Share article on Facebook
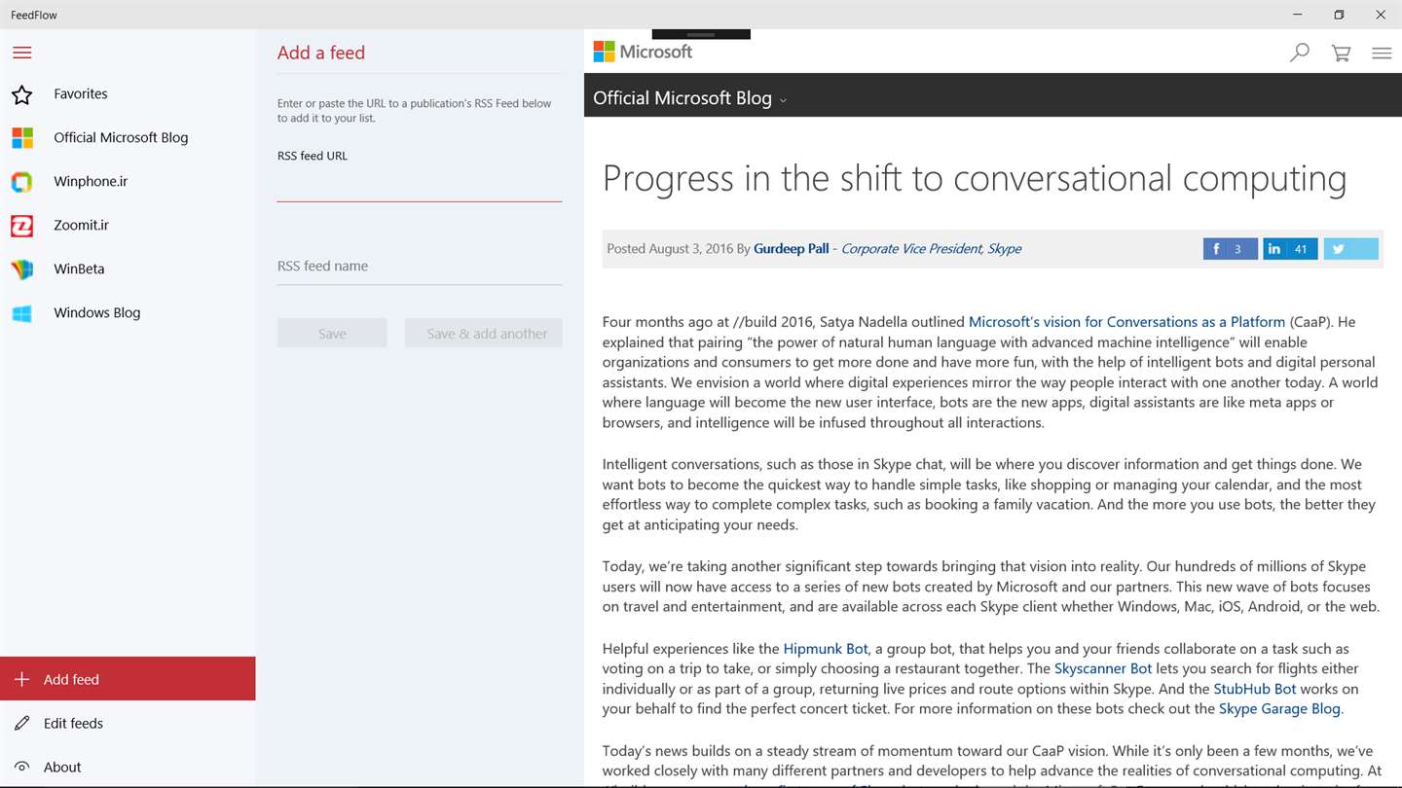The width and height of the screenshot is (1402, 788). point(1230,249)
